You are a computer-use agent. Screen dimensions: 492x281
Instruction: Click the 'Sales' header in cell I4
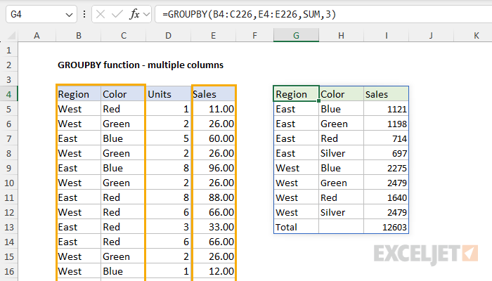click(387, 94)
